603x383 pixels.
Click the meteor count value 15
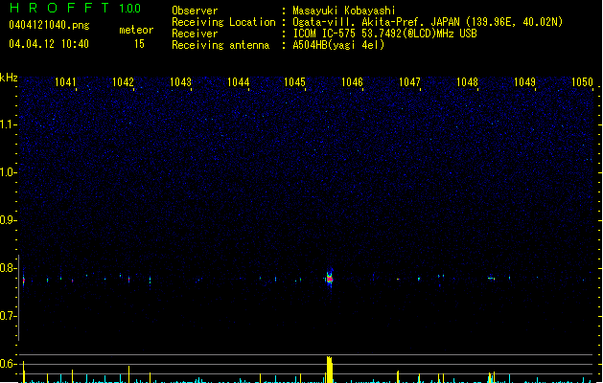(139, 44)
